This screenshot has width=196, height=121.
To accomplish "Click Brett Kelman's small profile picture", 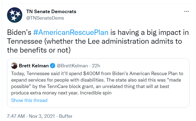I will click(x=14, y=66).
